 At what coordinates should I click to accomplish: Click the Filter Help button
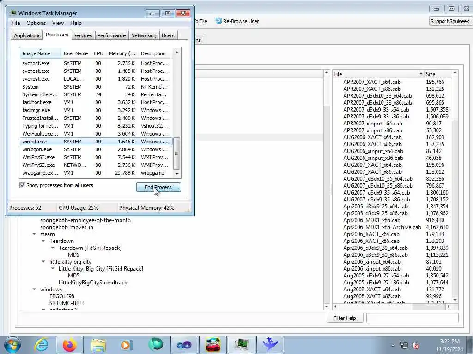345,318
